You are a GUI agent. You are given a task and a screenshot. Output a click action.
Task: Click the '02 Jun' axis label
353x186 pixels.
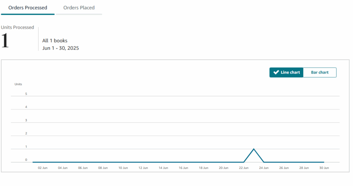42,168
